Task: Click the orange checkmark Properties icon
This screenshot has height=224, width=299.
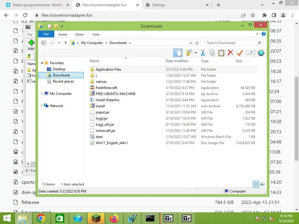Action: point(240,53)
